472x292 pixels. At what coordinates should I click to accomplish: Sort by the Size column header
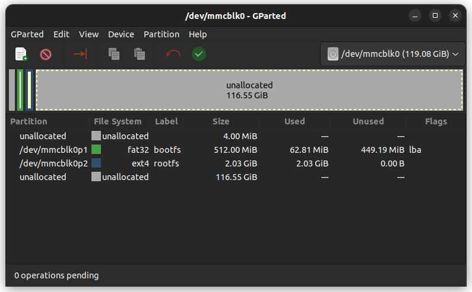221,121
